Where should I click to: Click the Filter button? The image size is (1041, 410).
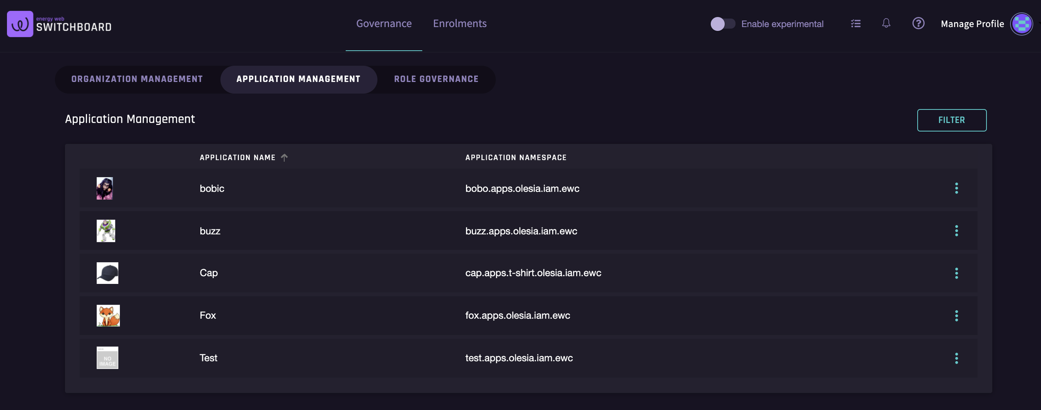pos(951,120)
